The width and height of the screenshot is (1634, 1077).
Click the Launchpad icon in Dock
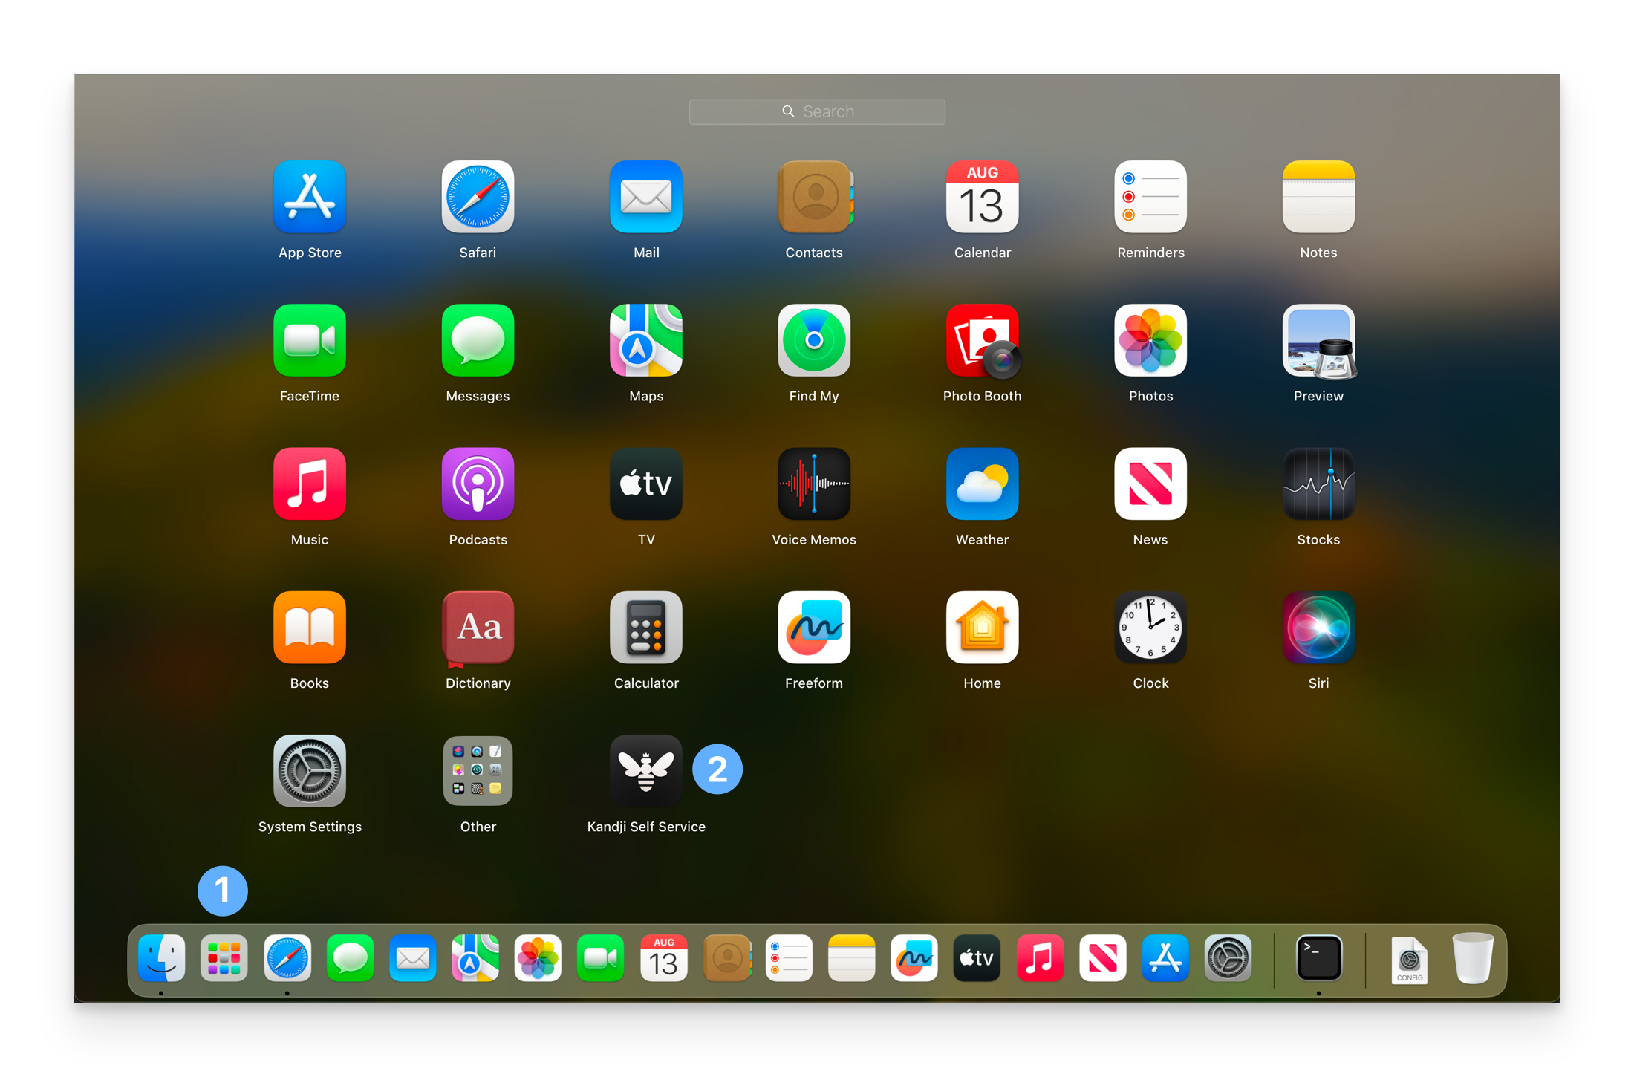[224, 959]
